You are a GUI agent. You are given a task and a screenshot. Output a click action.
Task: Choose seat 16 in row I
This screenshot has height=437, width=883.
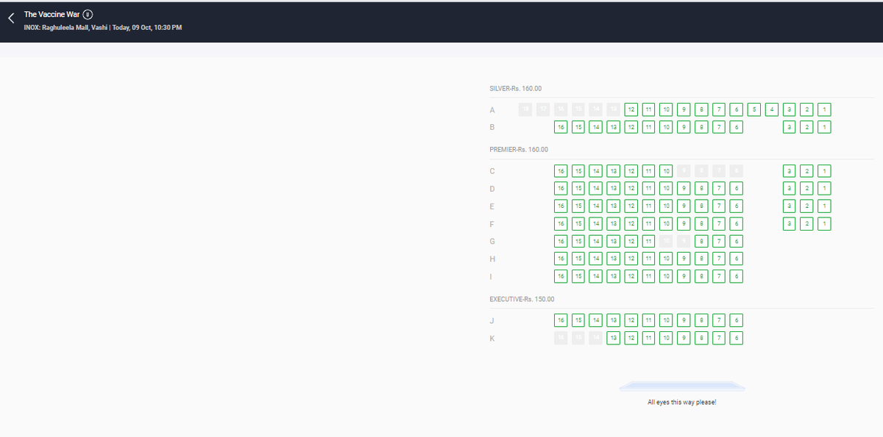[561, 276]
